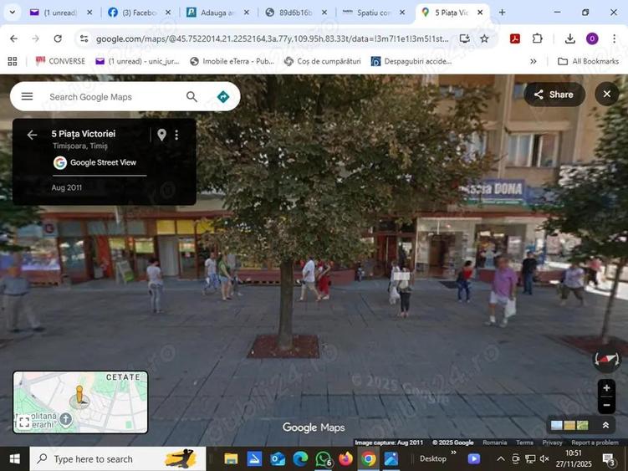This screenshot has width=628, height=471.
Task: Open Firefox from the taskbar
Action: pyautogui.click(x=345, y=459)
